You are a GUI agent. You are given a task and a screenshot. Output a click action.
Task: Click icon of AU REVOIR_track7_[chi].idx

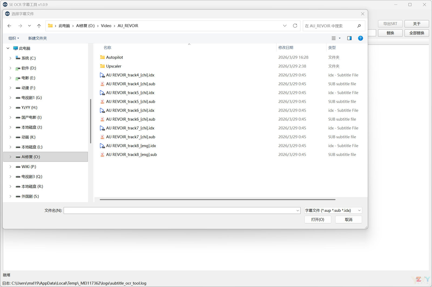tap(102, 128)
